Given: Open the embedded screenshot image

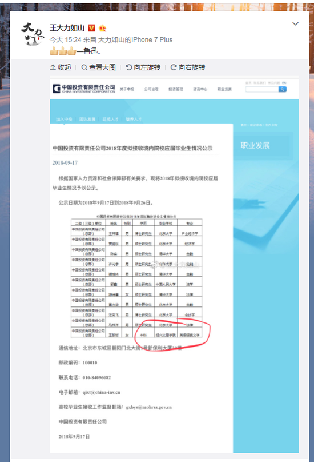Looking at the screenshot, I should pos(174,265).
